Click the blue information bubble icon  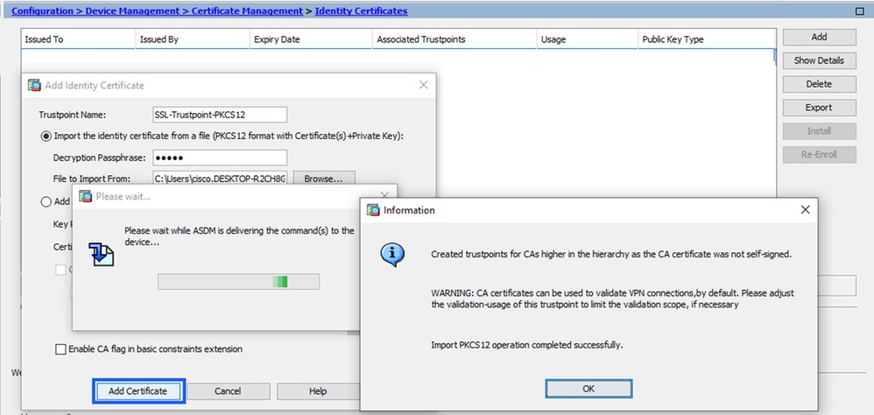pyautogui.click(x=392, y=255)
